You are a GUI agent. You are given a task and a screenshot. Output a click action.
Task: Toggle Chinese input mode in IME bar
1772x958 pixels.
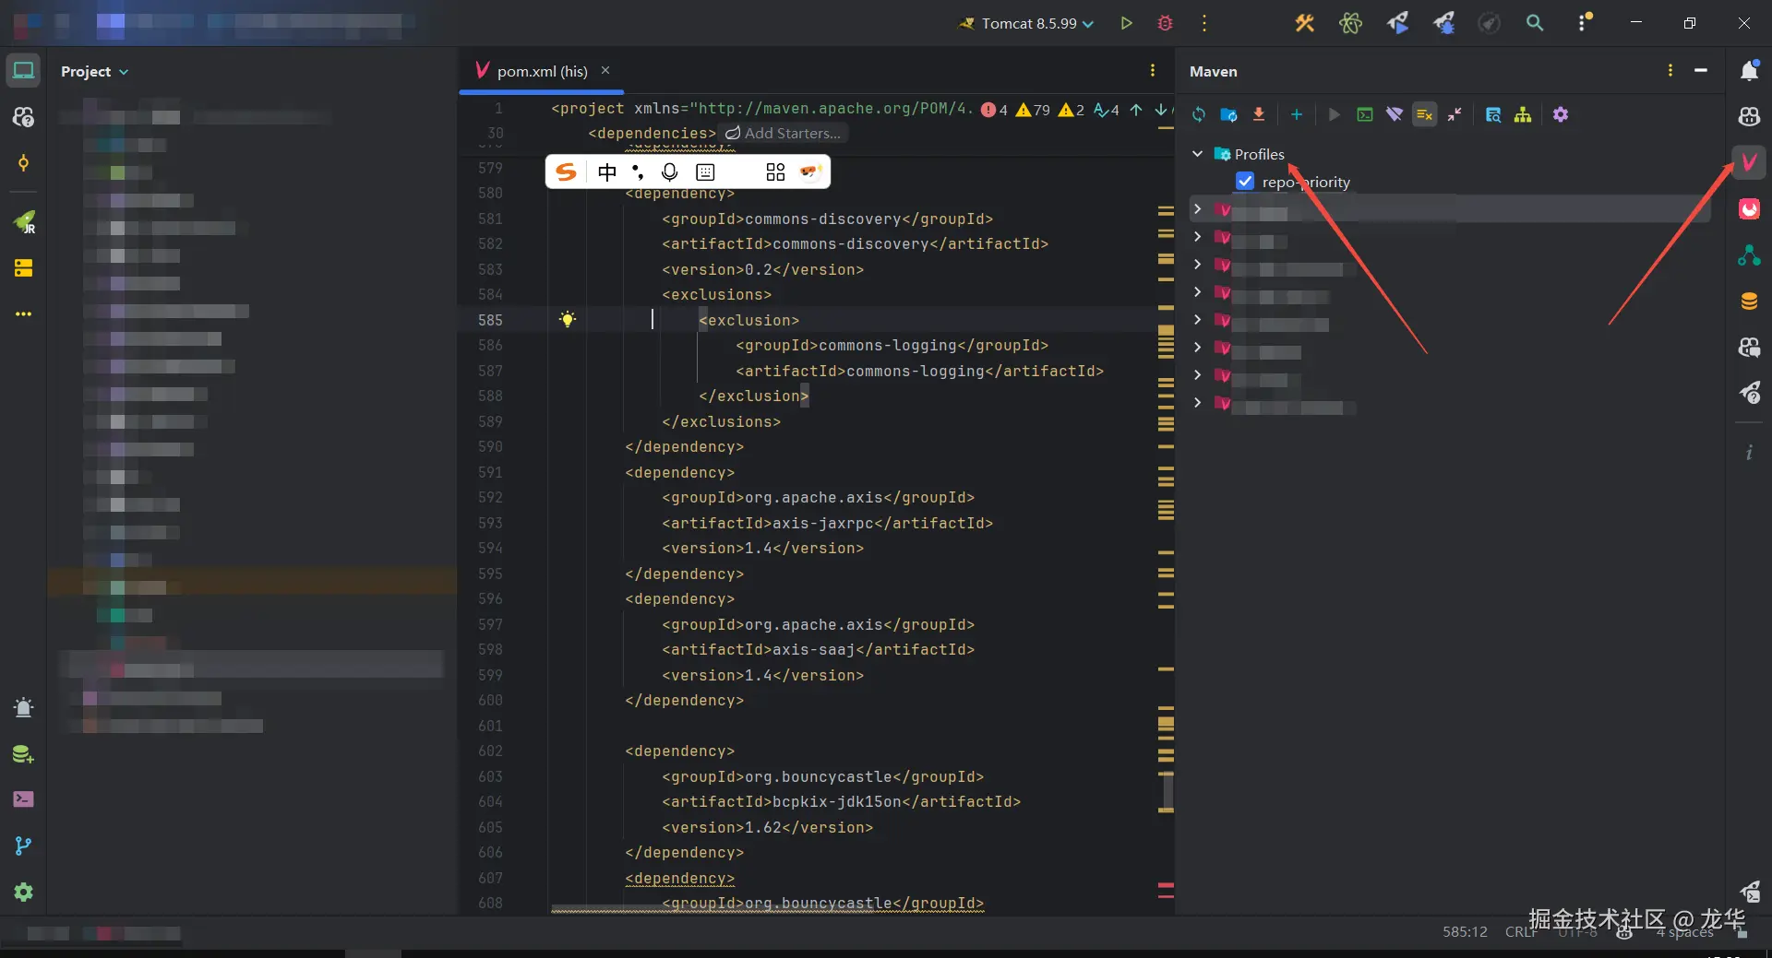606,171
